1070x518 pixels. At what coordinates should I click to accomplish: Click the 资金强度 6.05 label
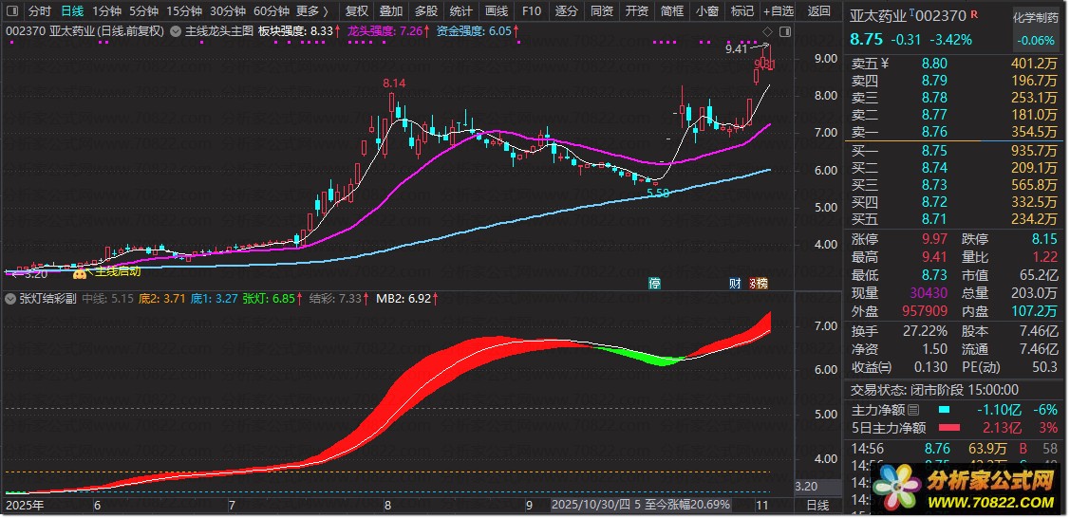pos(477,31)
